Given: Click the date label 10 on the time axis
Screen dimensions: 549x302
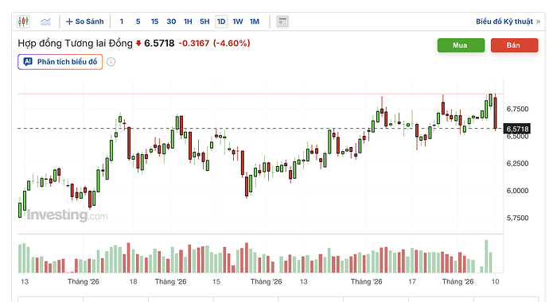Looking at the screenshot, I should (x=495, y=281).
